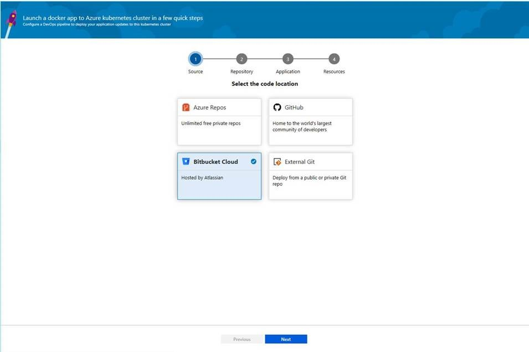Image resolution: width=529 pixels, height=352 pixels.
Task: Click the 'Hosted by Atlassian' card description
Action: (x=202, y=177)
